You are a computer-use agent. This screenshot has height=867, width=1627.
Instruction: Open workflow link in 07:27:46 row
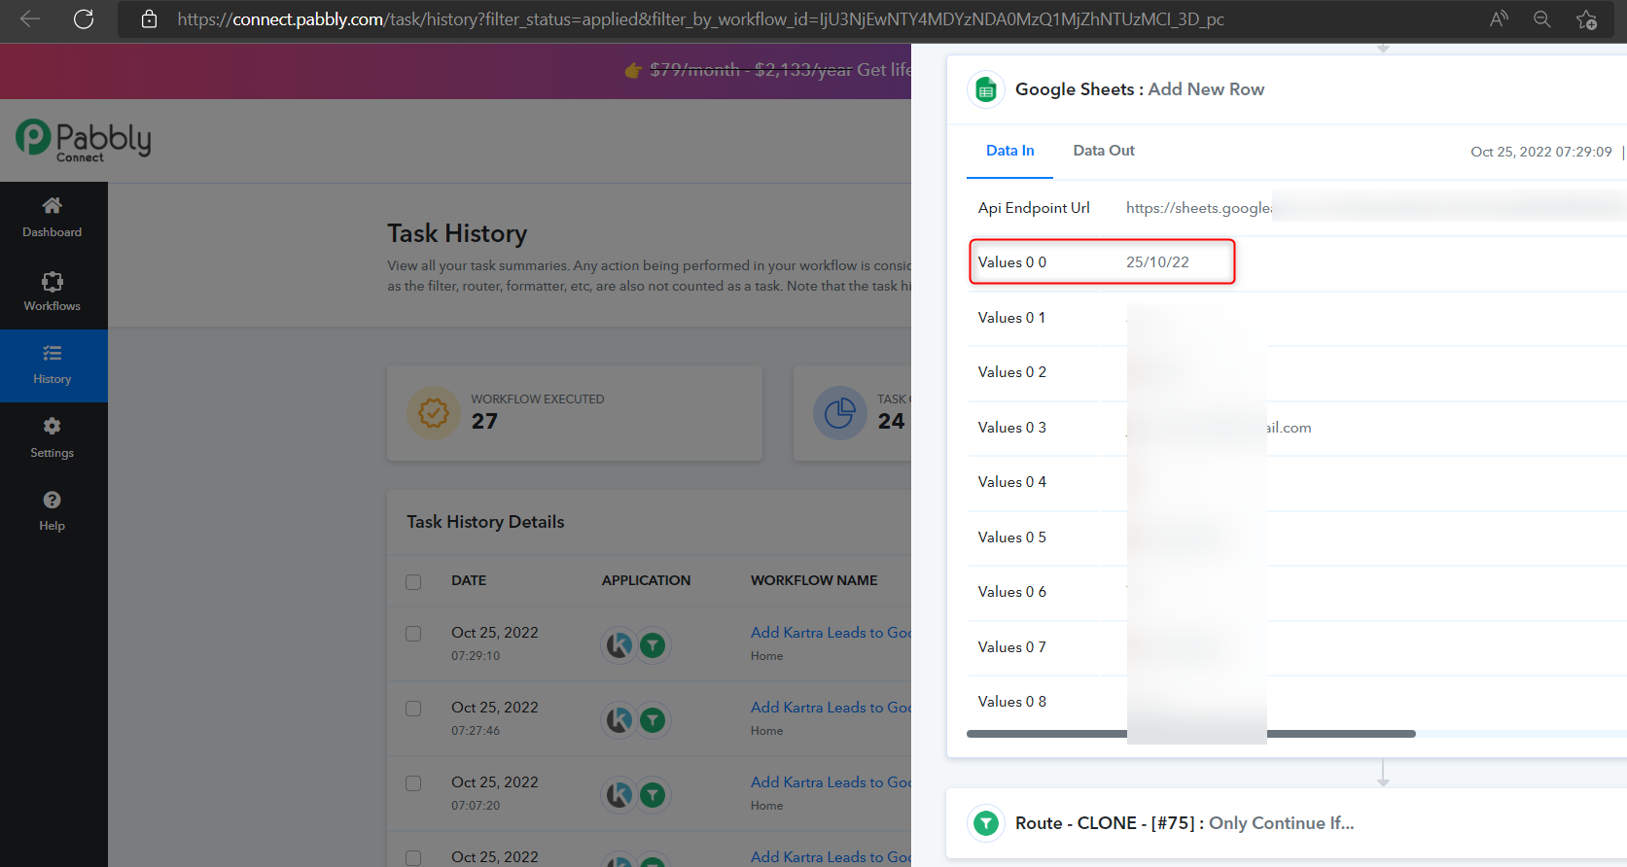tap(831, 708)
